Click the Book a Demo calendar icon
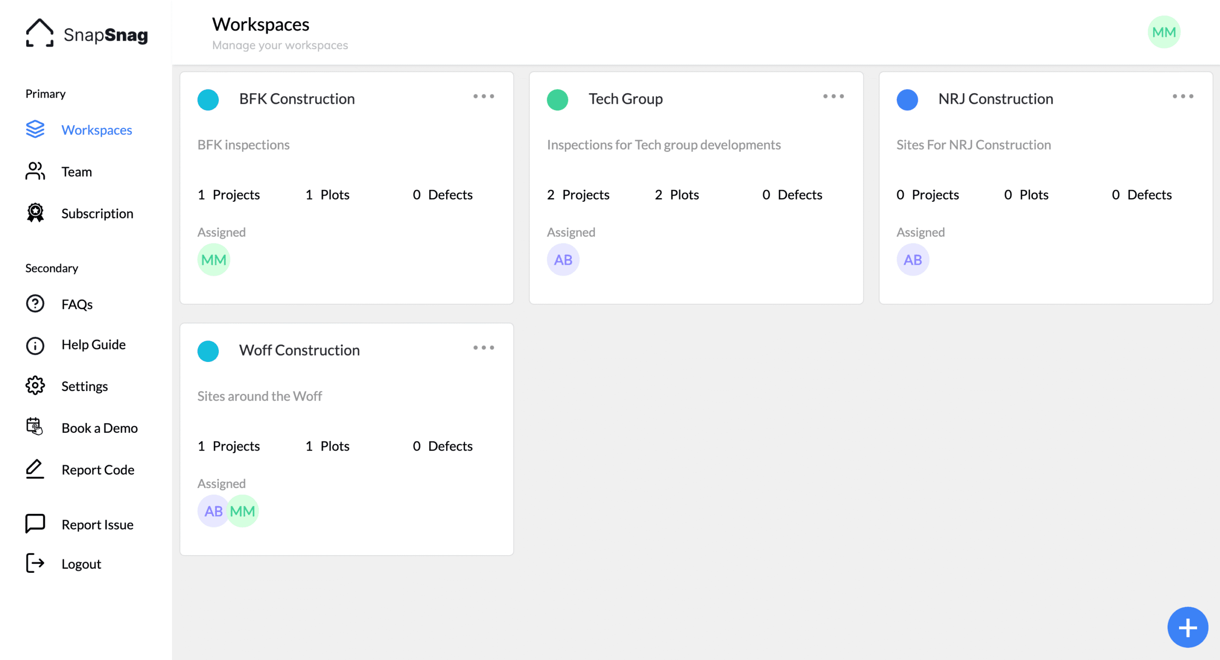This screenshot has width=1220, height=660. pos(35,427)
